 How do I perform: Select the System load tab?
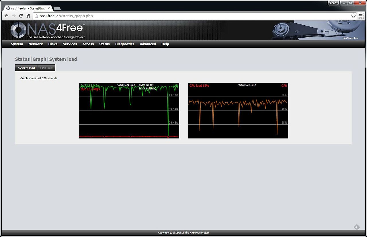pyautogui.click(x=26, y=68)
